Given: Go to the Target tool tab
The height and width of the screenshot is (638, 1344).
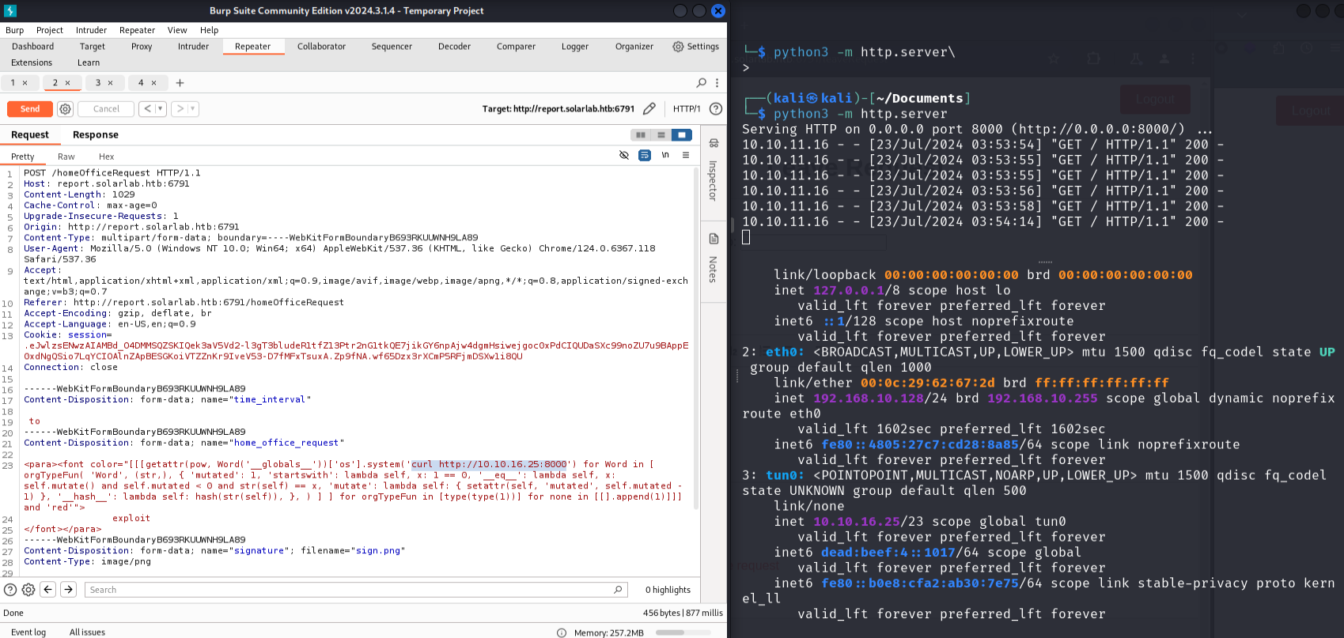Looking at the screenshot, I should (93, 47).
